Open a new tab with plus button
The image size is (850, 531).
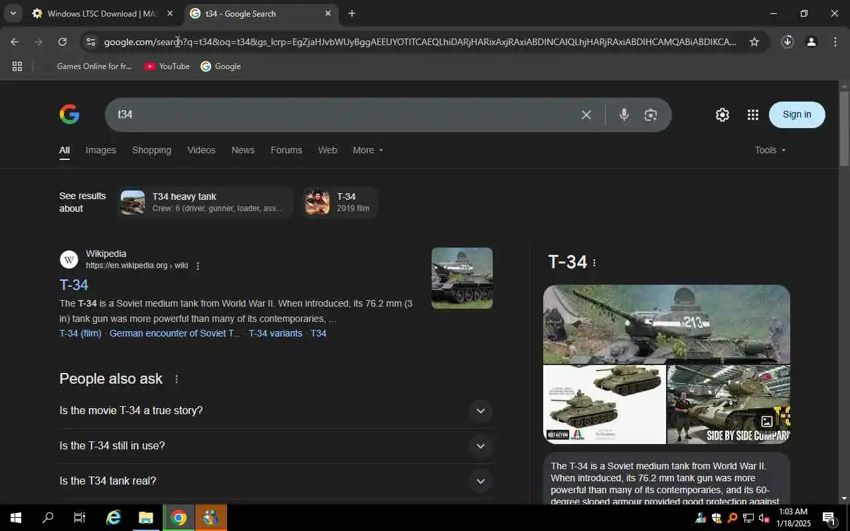[352, 13]
